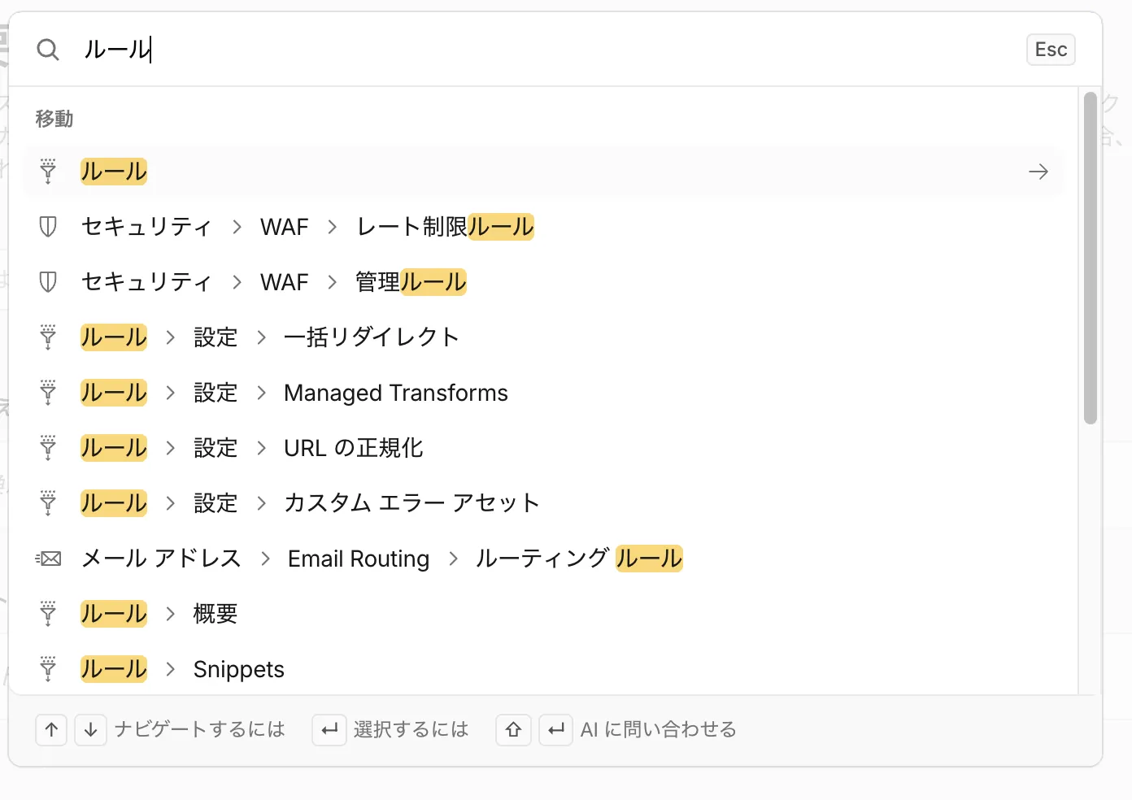
Task: Click the chevron after セキュリティ in the 管理ルール row
Action: (x=237, y=282)
